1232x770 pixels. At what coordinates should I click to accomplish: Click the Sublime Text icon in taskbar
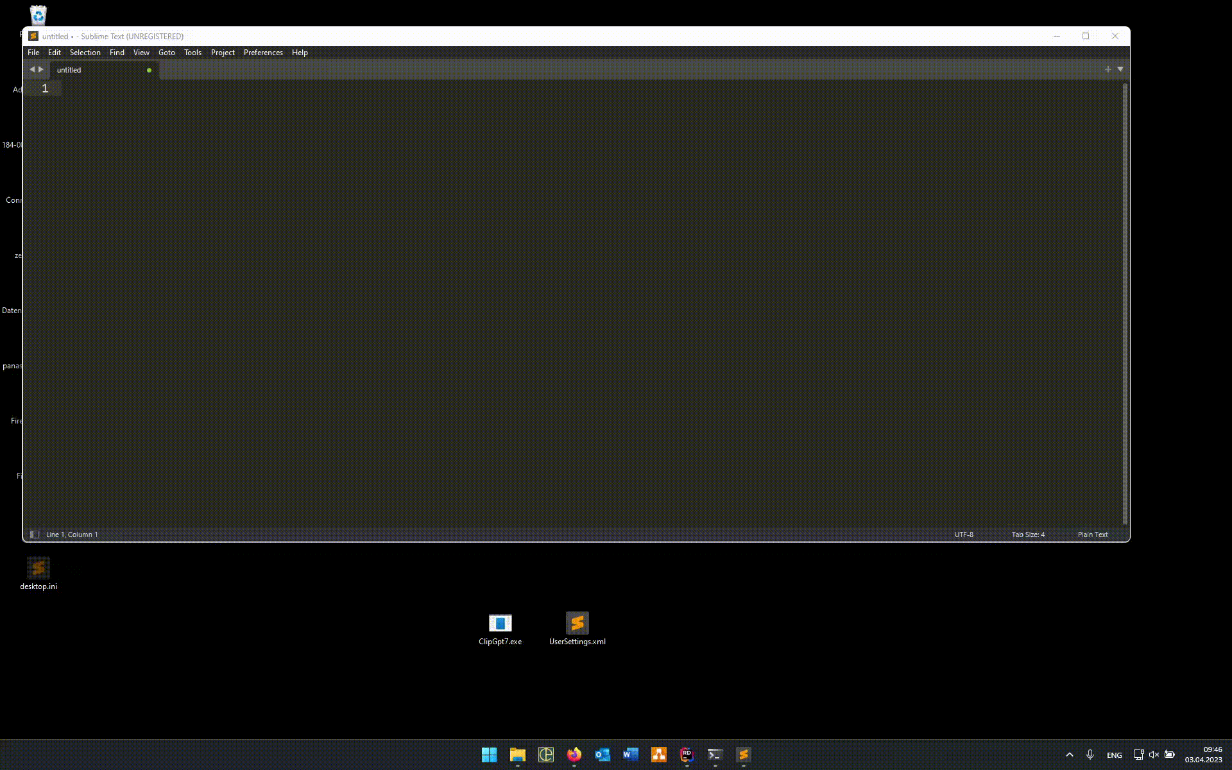coord(743,755)
